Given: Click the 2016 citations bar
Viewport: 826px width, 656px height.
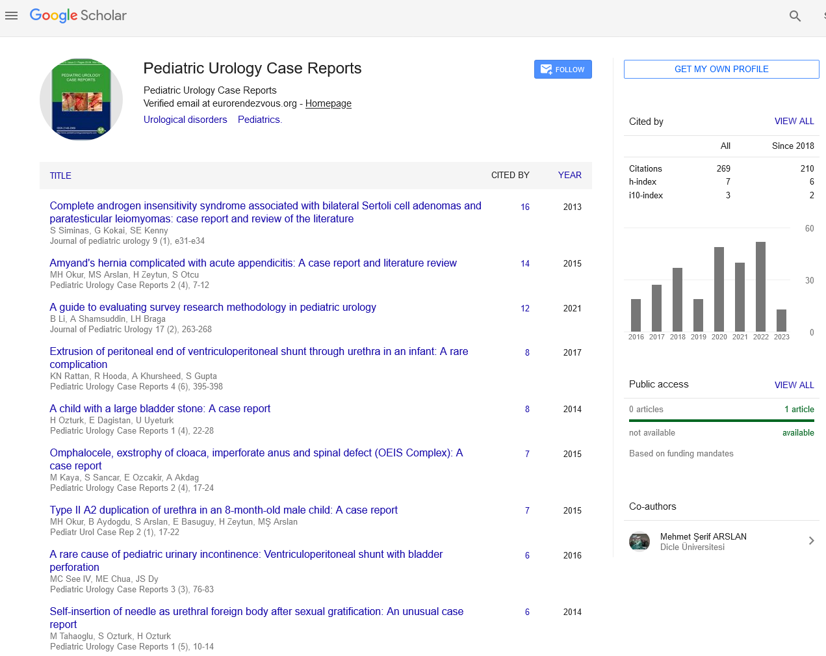Looking at the screenshot, I should click(x=636, y=315).
